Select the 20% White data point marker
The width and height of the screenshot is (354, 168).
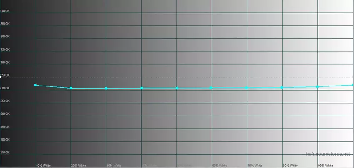click(x=71, y=88)
